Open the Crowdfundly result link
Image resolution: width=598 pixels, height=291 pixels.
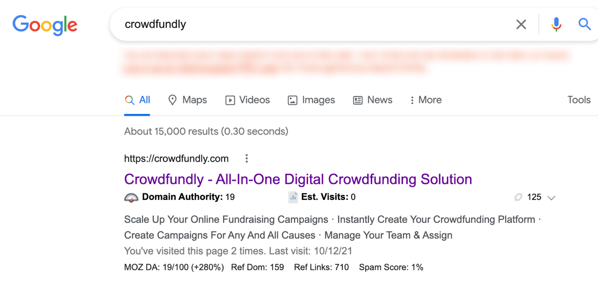(298, 179)
